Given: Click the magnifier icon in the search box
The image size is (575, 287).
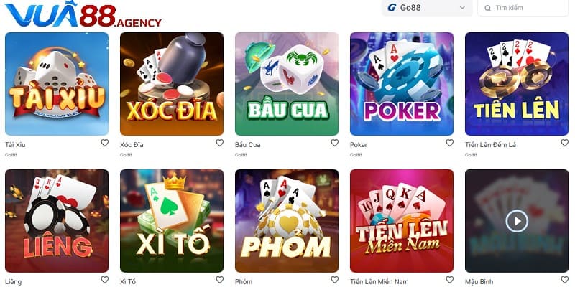Looking at the screenshot, I should (x=488, y=8).
